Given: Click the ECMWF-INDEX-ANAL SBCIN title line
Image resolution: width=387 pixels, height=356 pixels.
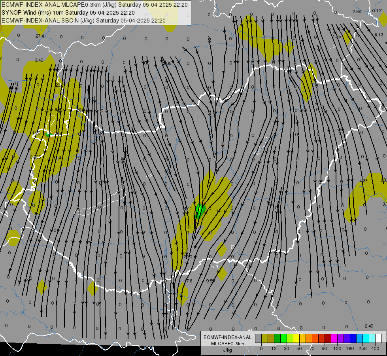Looking at the screenshot, I should 83,21.
